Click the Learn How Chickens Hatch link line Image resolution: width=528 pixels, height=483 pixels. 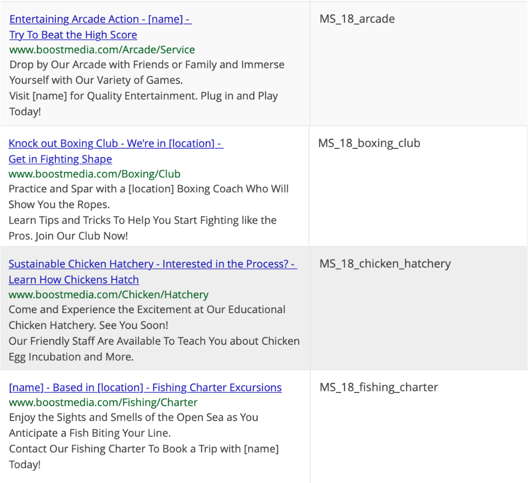click(73, 279)
